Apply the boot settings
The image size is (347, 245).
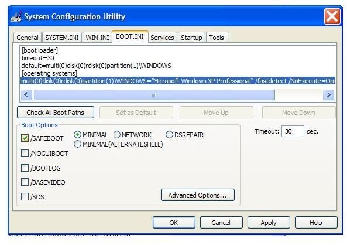(269, 222)
